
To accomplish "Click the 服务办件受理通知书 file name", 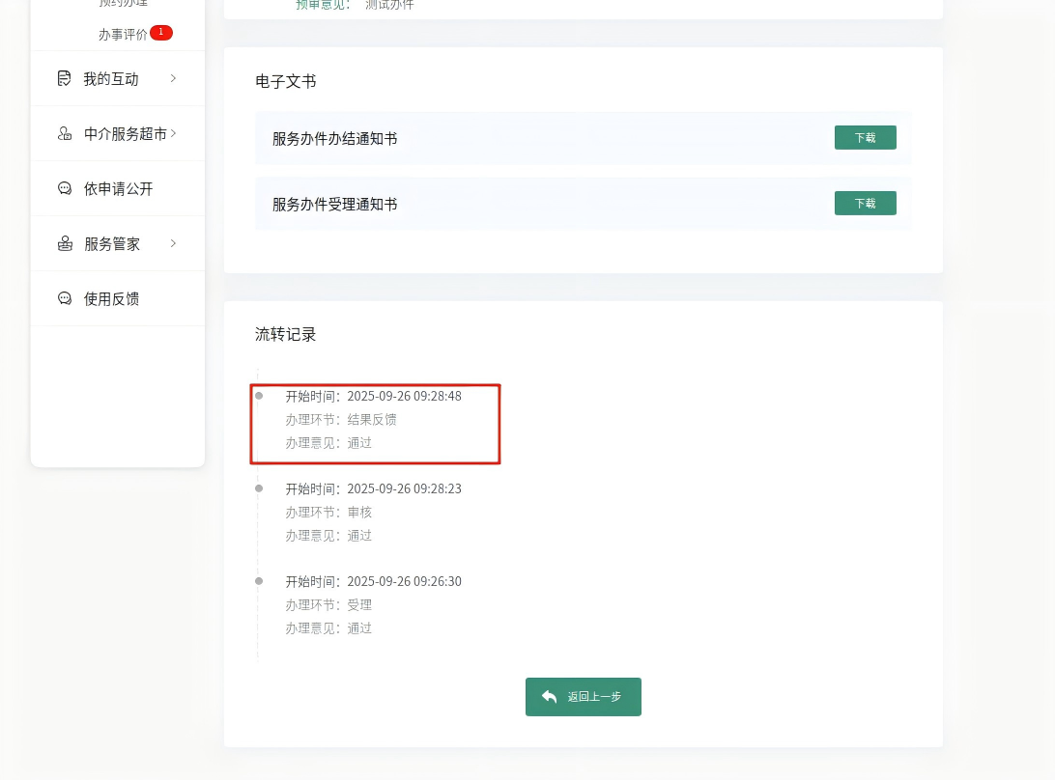I will [334, 205].
